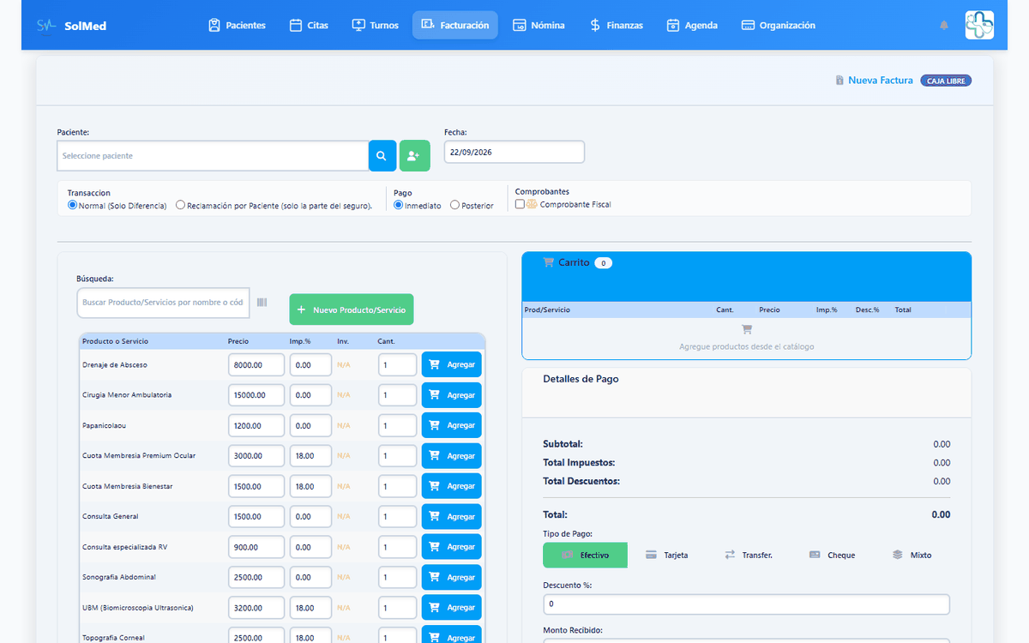Click Nuevo Producto/Servicio button
Viewport: 1029px width, 643px height.
(352, 309)
